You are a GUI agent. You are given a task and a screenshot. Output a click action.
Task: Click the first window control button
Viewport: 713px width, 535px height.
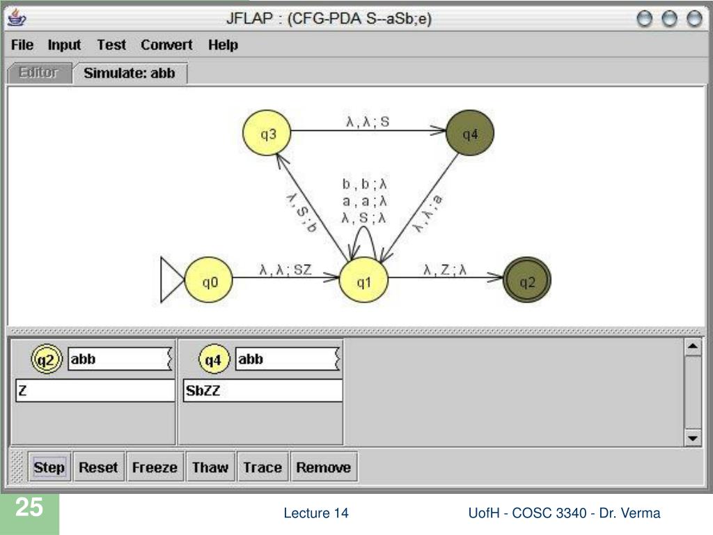644,19
